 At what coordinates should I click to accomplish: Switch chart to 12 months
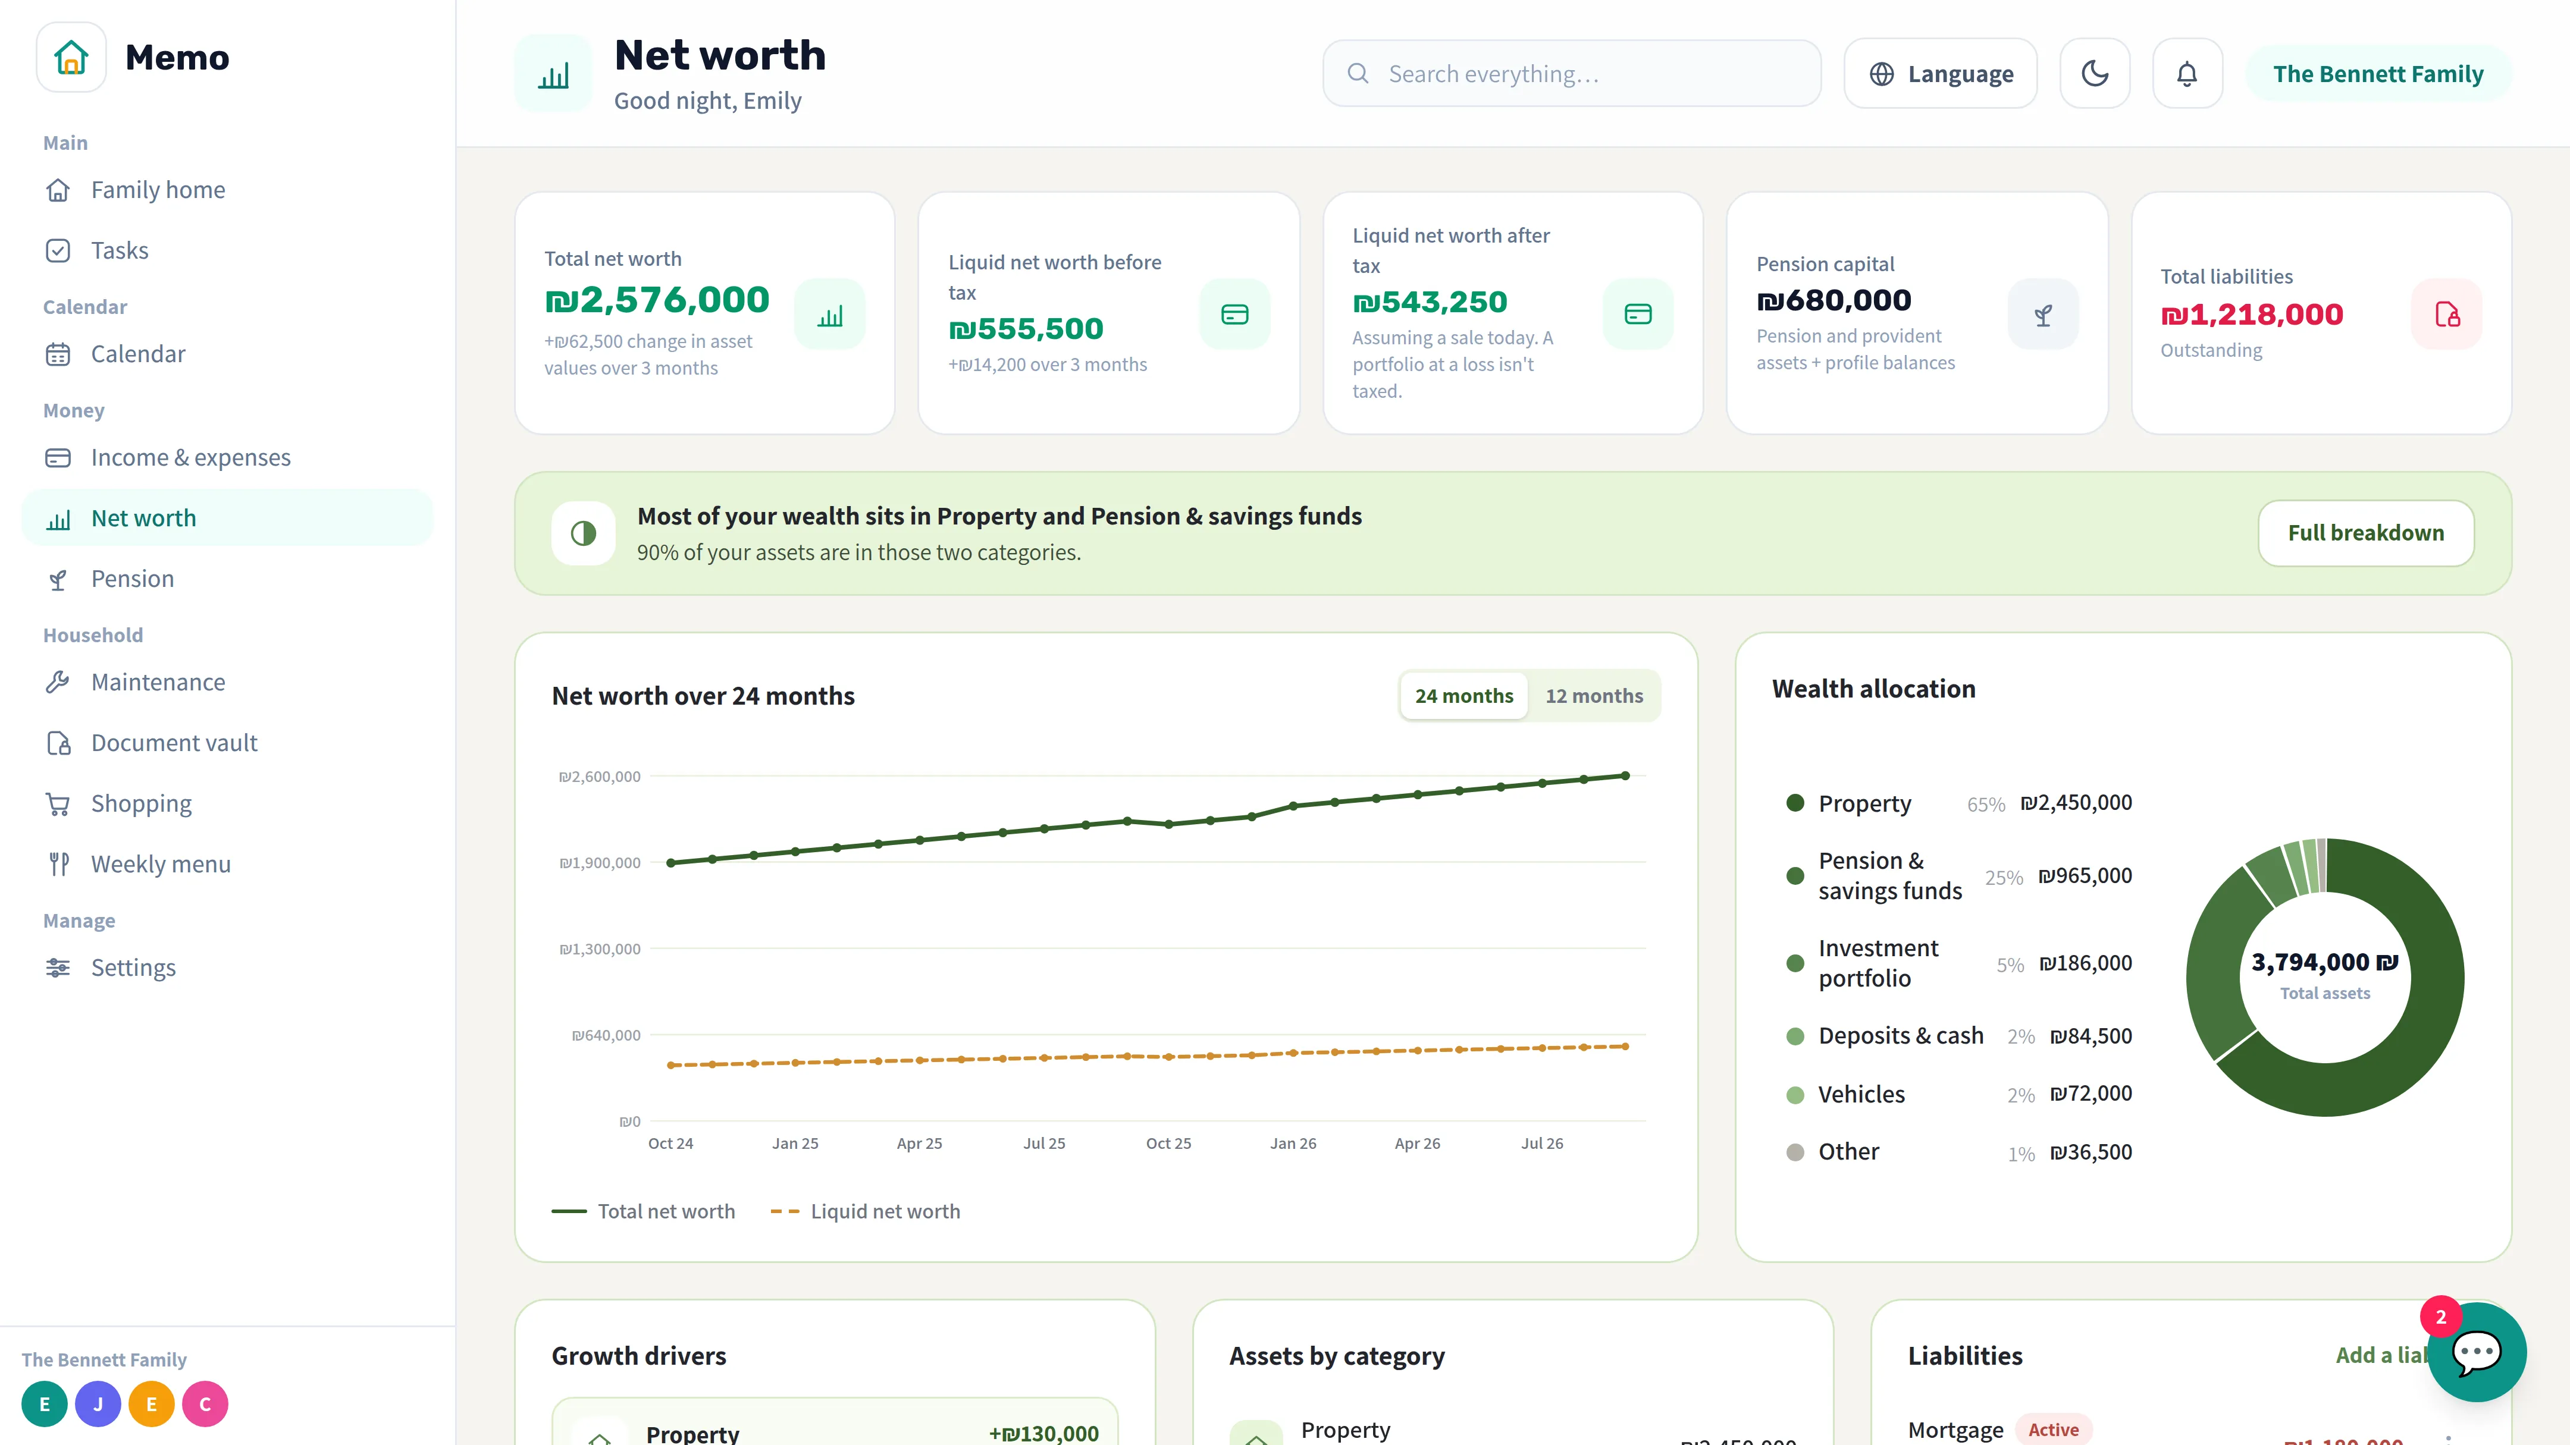1594,696
